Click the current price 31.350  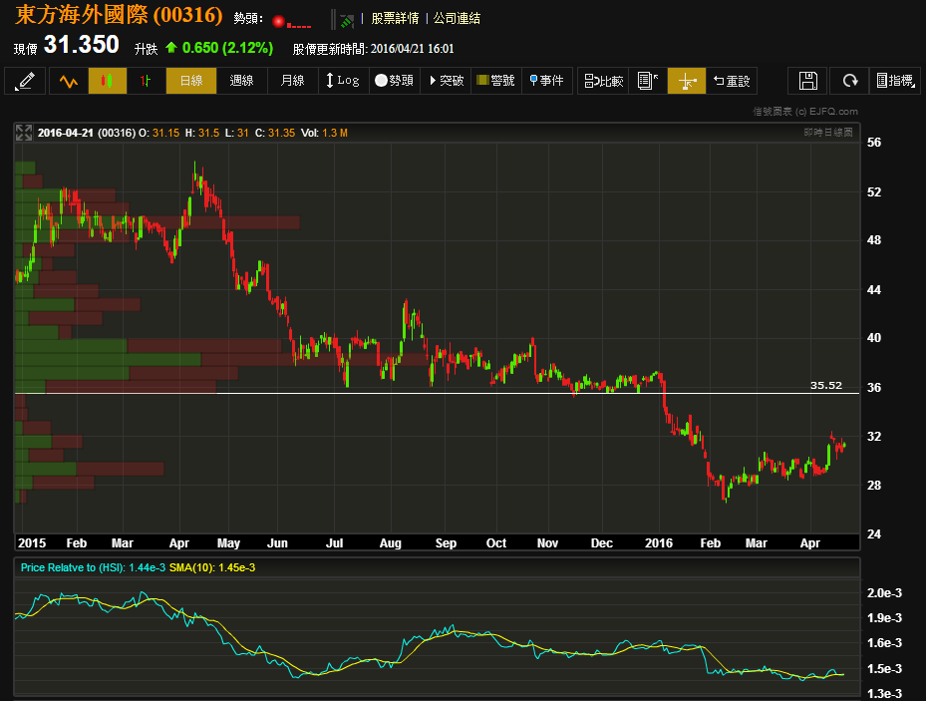pyautogui.click(x=82, y=45)
